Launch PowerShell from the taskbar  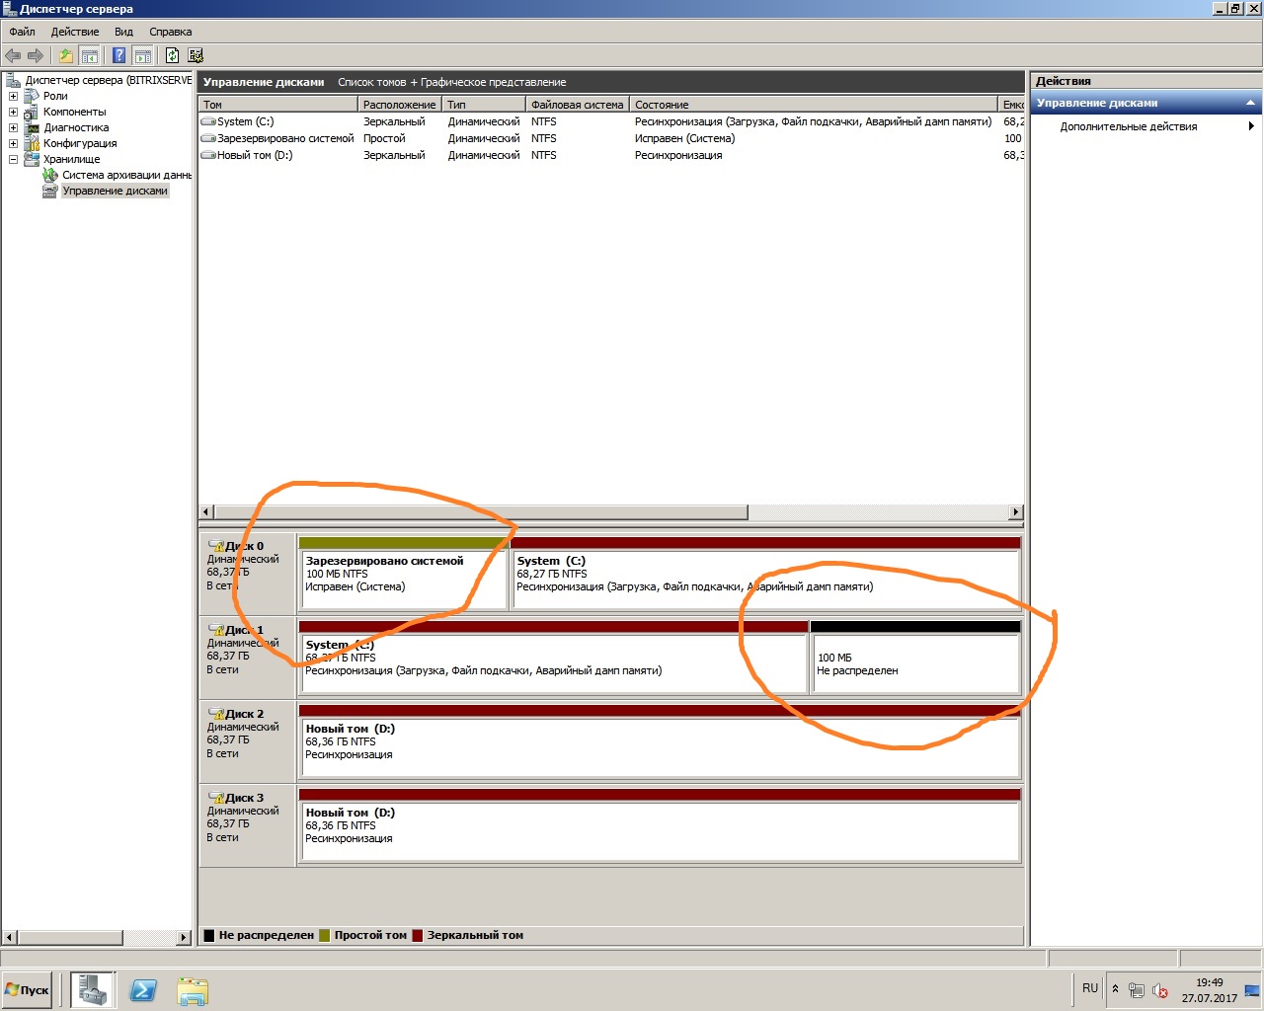coord(143,990)
